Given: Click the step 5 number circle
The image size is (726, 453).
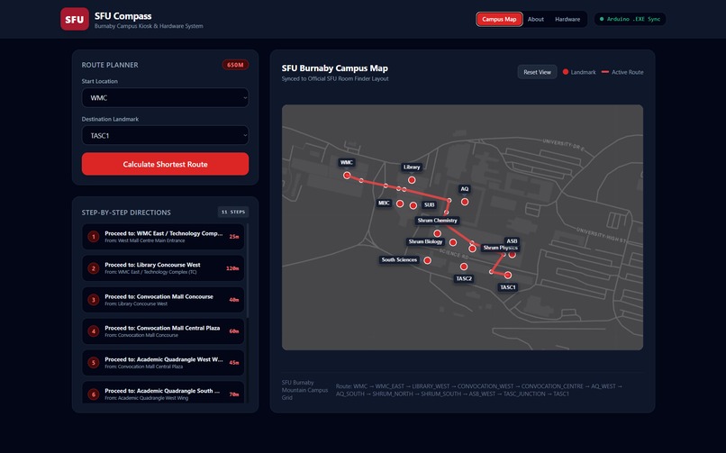Looking at the screenshot, I should pos(94,363).
